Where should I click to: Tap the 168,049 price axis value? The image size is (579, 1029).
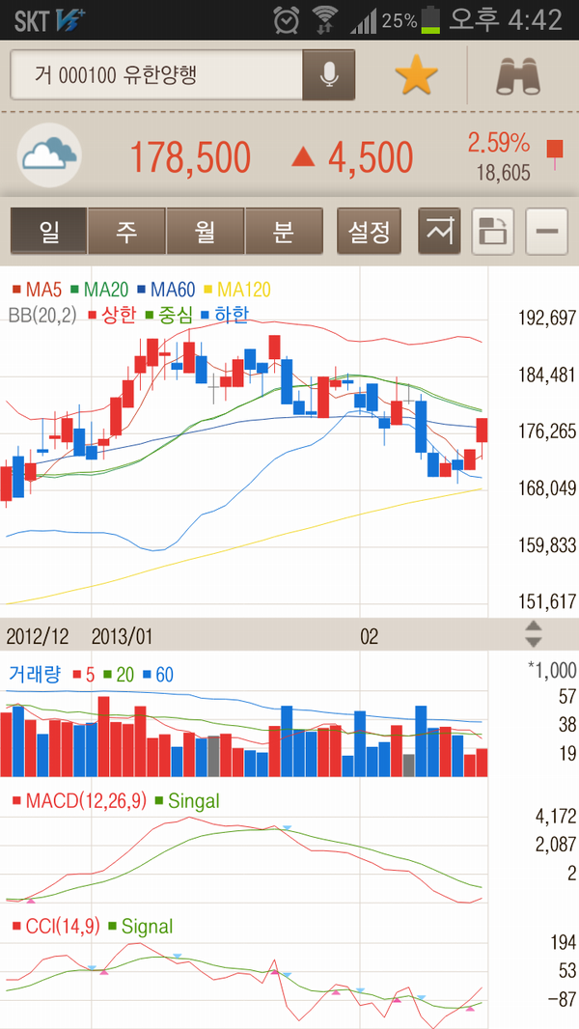pos(546,488)
